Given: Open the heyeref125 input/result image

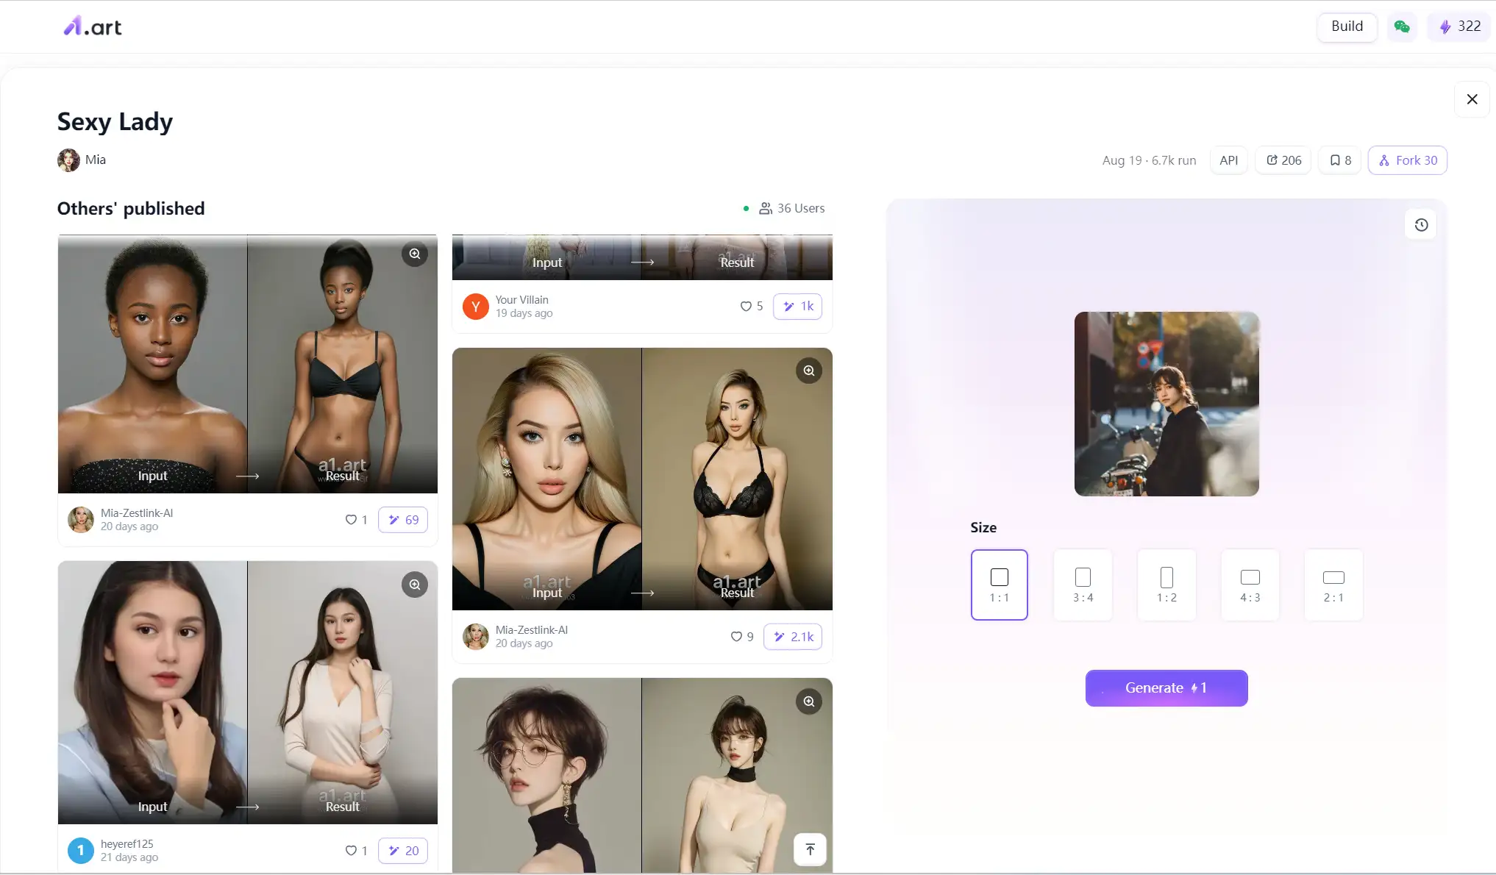Looking at the screenshot, I should (248, 693).
